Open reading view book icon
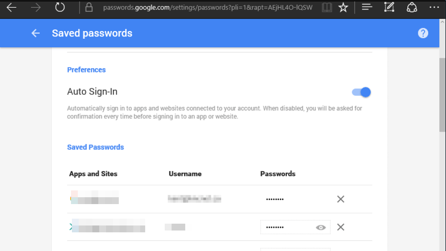This screenshot has width=446, height=251. point(327,7)
